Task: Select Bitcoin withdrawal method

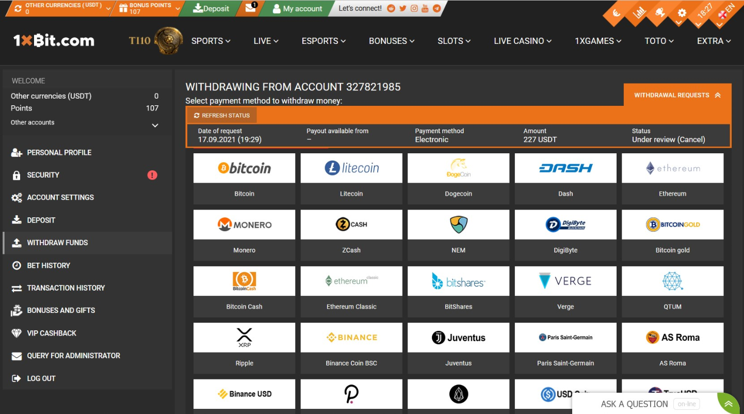Action: (244, 179)
